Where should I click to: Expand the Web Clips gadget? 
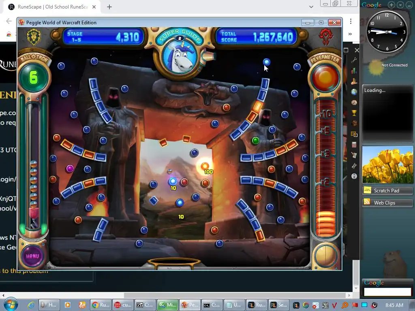tap(387, 202)
